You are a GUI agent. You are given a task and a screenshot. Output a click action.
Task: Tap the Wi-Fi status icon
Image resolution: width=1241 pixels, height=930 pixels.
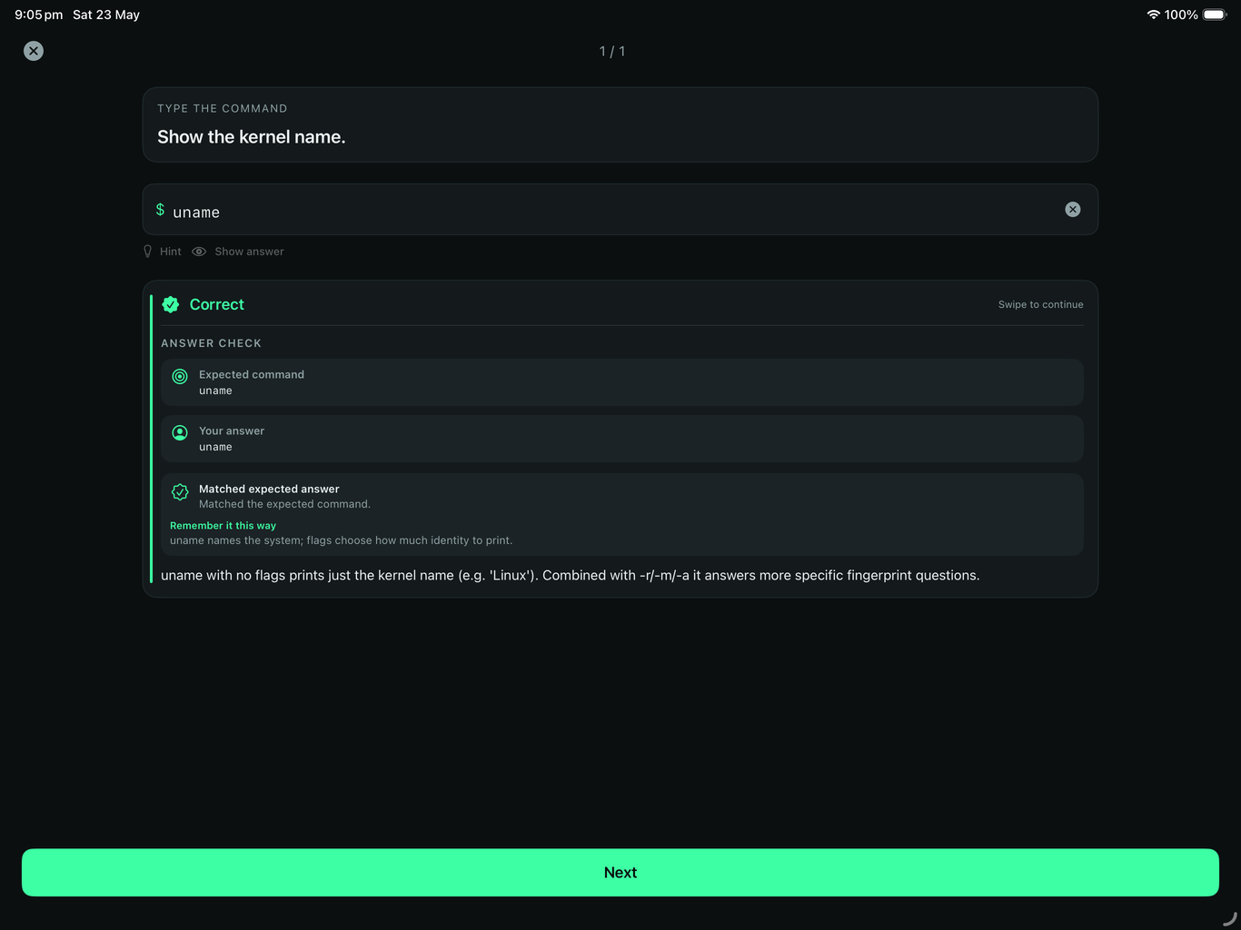[x=1154, y=15]
